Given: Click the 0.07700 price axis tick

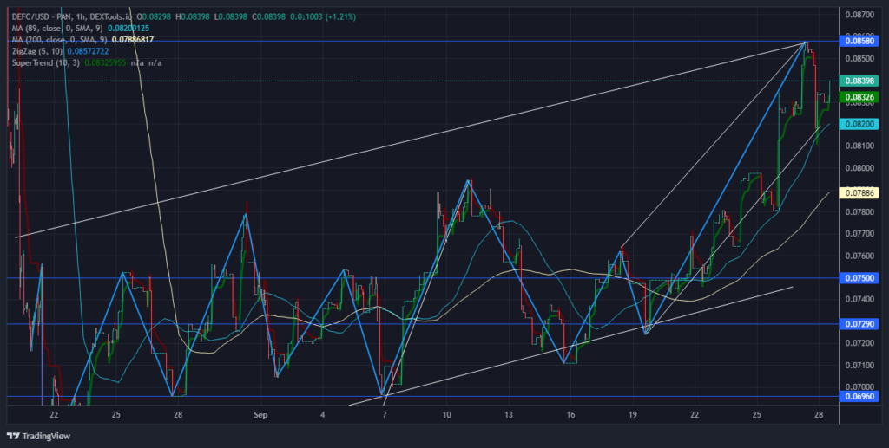Looking at the screenshot, I should [x=859, y=233].
